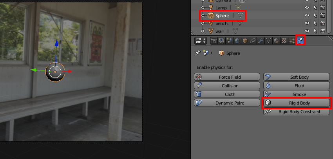Click the blue Z-axis arrow of the manipulator
The width and height of the screenshot is (333, 159).
coord(56,43)
